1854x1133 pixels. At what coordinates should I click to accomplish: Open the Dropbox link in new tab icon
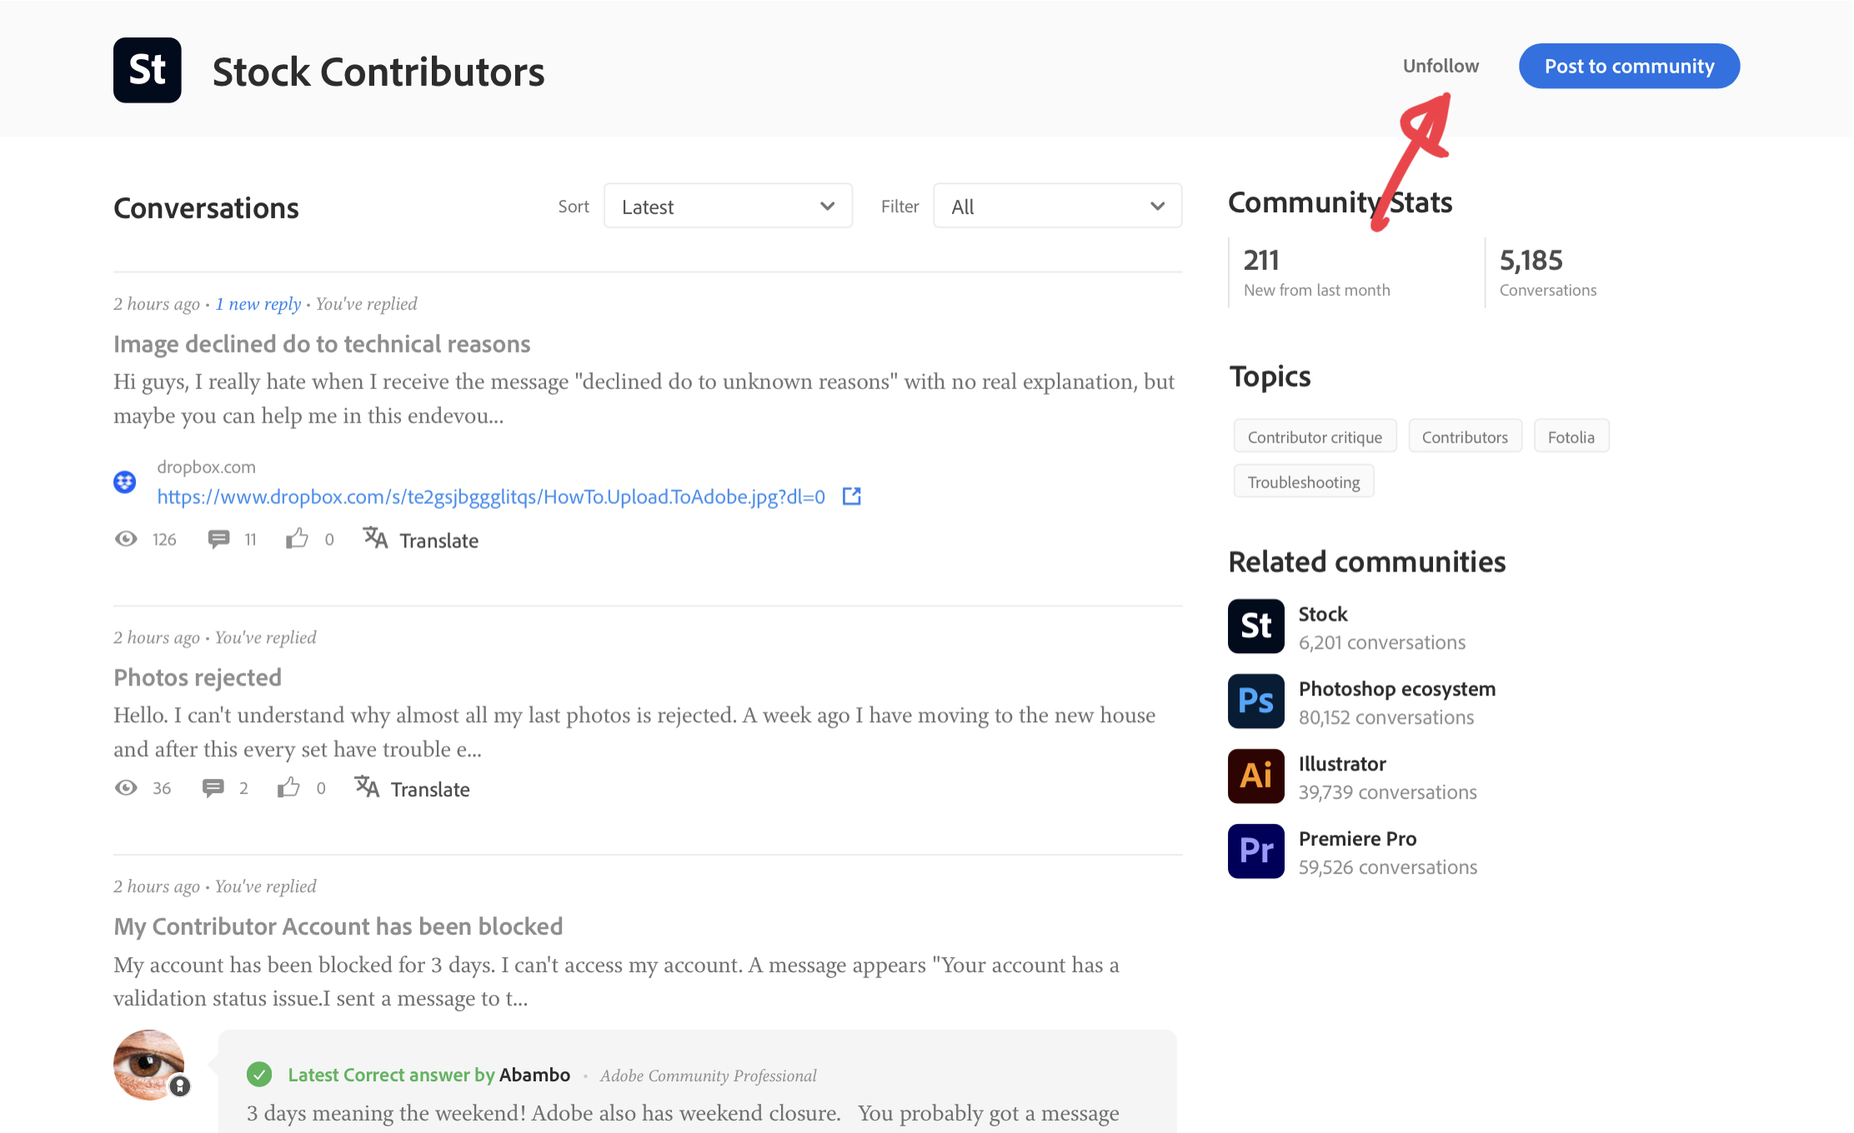851,496
